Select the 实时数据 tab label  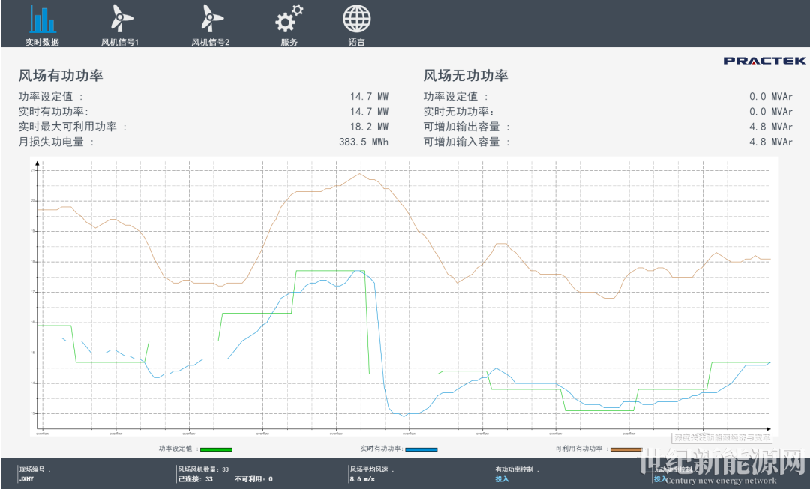click(x=42, y=43)
